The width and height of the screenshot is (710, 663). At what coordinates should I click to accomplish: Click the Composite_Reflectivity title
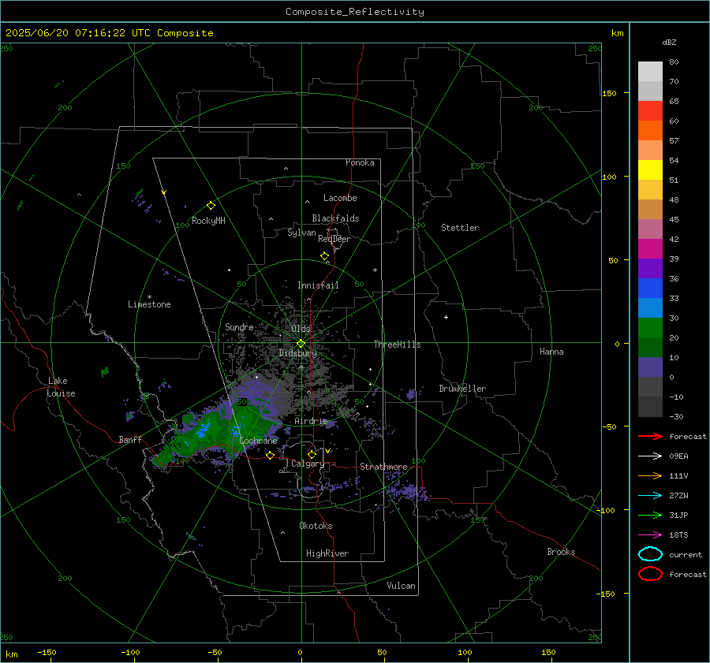tap(354, 12)
